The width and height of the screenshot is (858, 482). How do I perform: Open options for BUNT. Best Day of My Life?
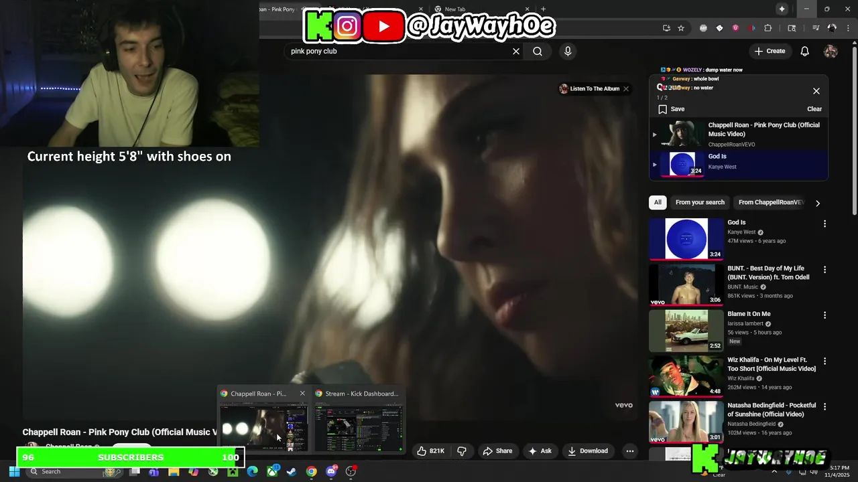(824, 269)
